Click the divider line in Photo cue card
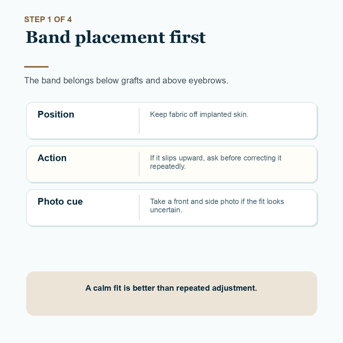Viewport: 343px width, 343px height. (139, 208)
